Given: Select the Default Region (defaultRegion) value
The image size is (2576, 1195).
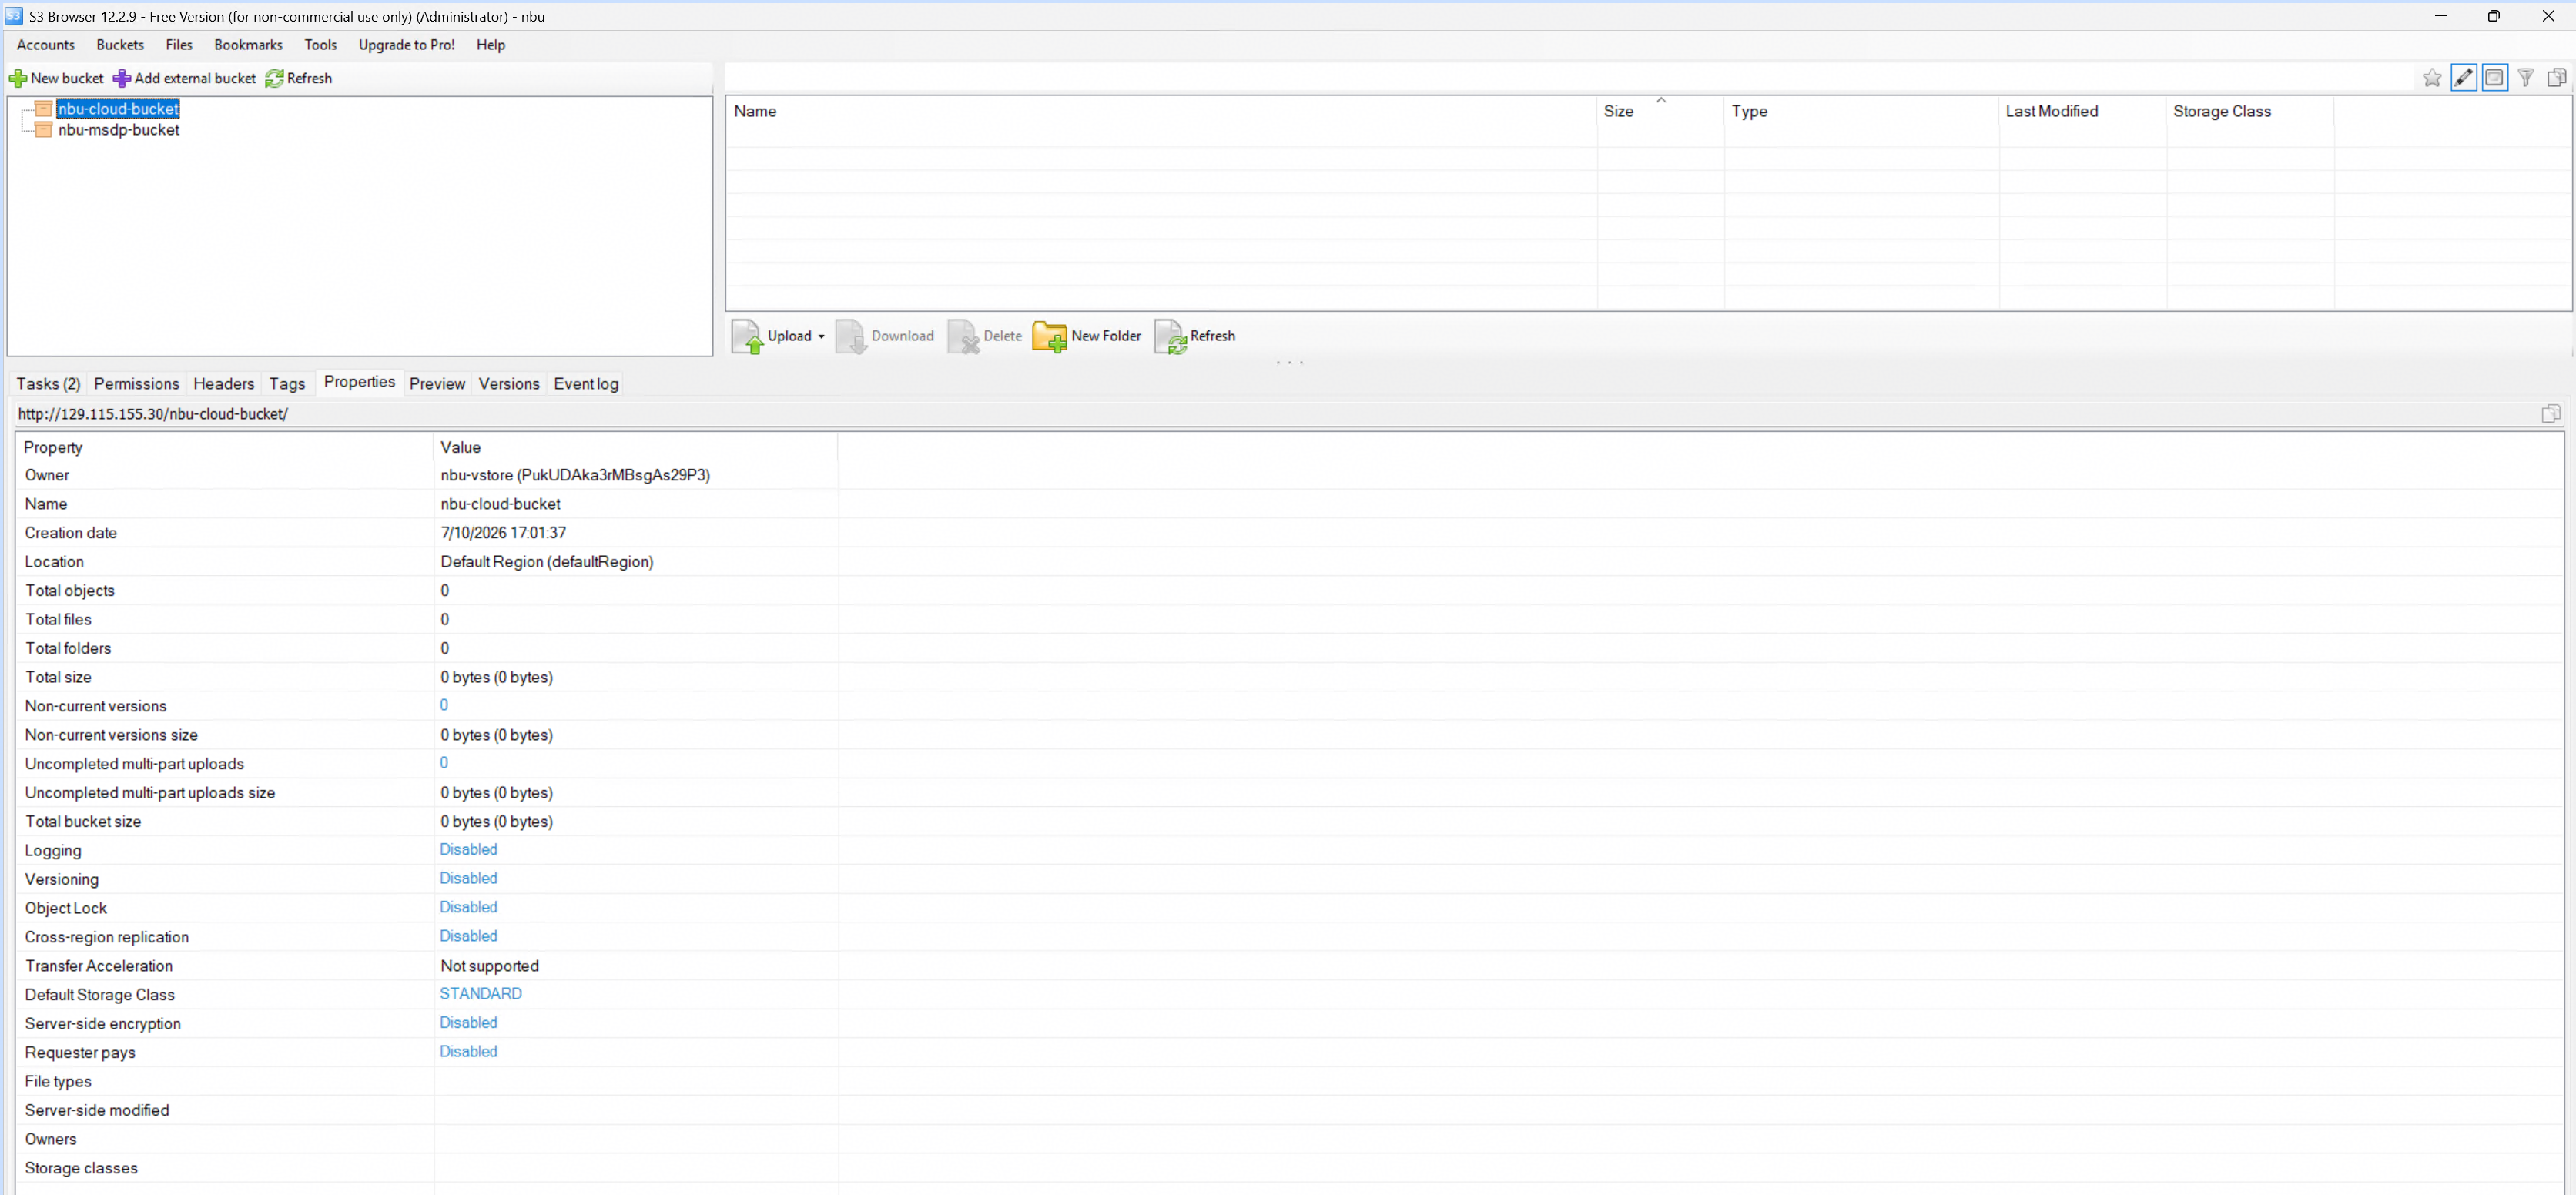Looking at the screenshot, I should tap(547, 562).
